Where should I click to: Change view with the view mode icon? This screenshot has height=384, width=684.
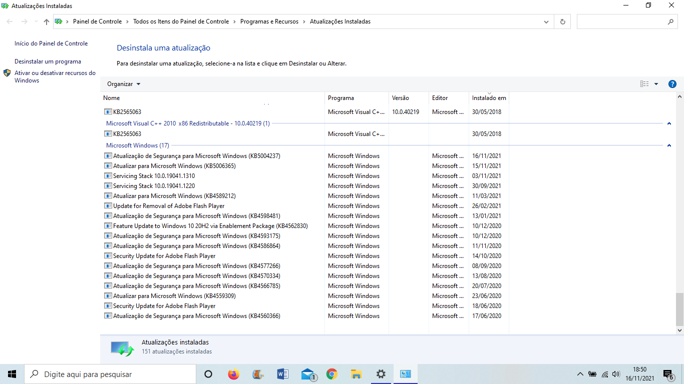pos(644,84)
